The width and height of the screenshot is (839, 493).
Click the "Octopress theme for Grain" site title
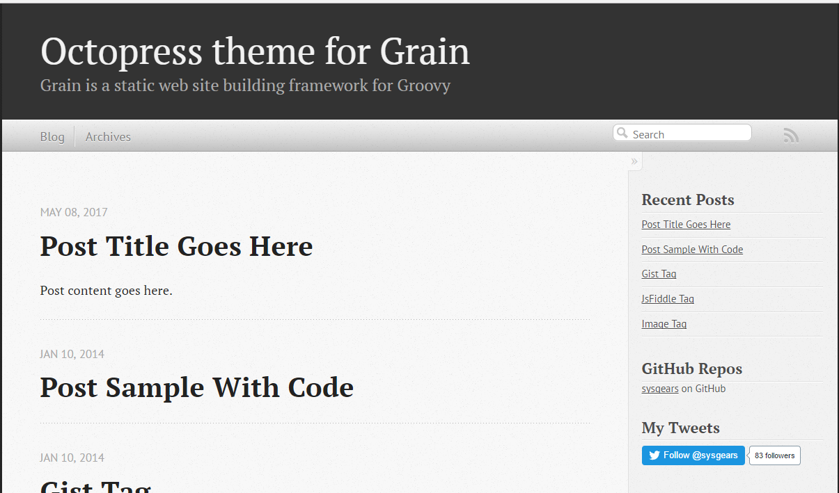click(x=255, y=51)
